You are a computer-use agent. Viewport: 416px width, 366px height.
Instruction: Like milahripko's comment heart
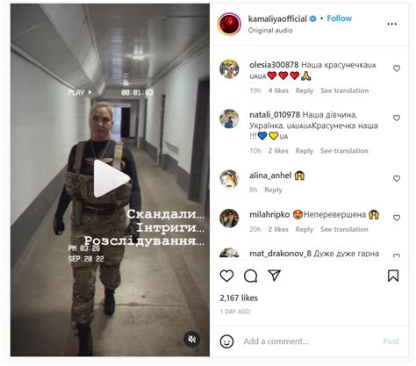(x=397, y=218)
